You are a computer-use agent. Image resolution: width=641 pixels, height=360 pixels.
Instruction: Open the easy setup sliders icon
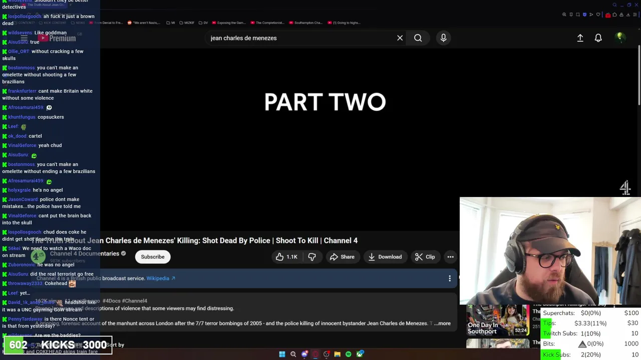(635, 14)
